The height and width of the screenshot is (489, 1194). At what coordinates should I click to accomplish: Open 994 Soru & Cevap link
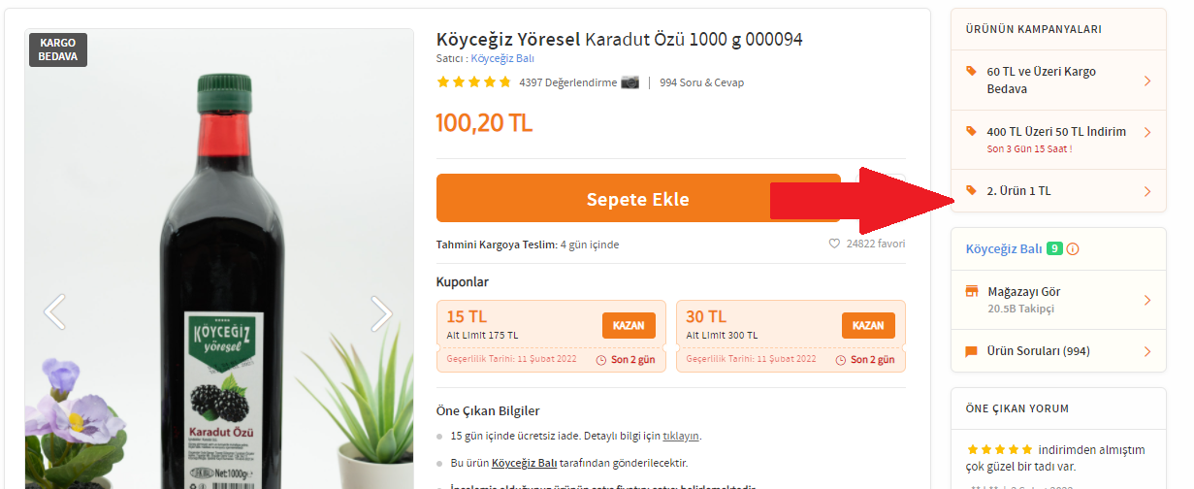701,82
